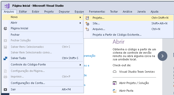The height and width of the screenshot is (95, 174).
Task: Click the Visual Studio Team Services link
Action: tap(137, 72)
